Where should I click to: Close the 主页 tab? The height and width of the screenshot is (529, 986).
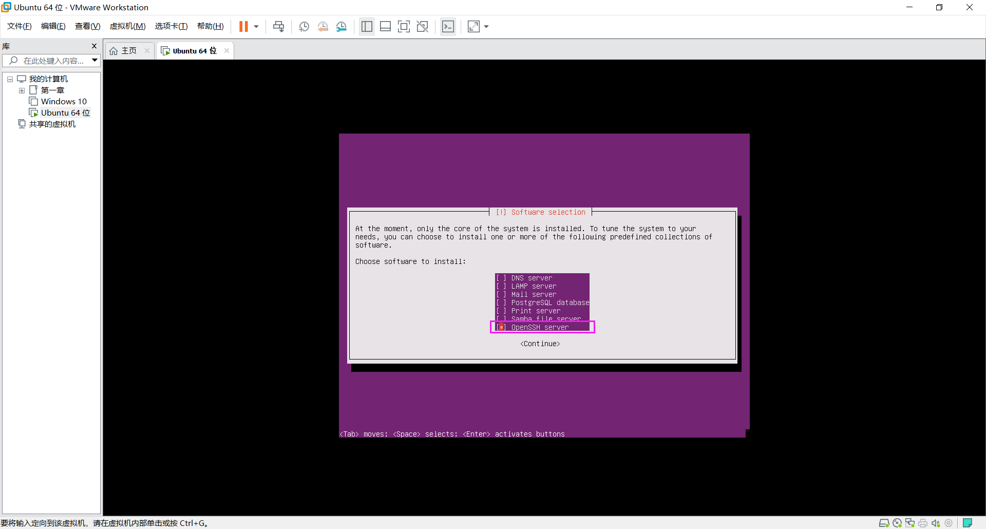tap(147, 50)
